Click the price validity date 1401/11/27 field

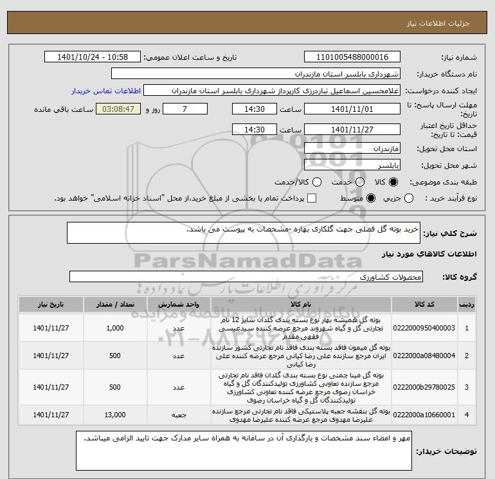[352, 129]
